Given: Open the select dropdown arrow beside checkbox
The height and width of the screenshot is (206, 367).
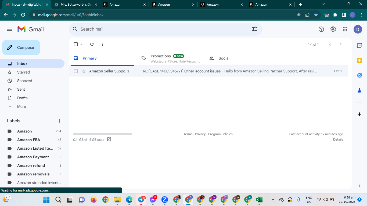Looking at the screenshot, I should [x=81, y=44].
